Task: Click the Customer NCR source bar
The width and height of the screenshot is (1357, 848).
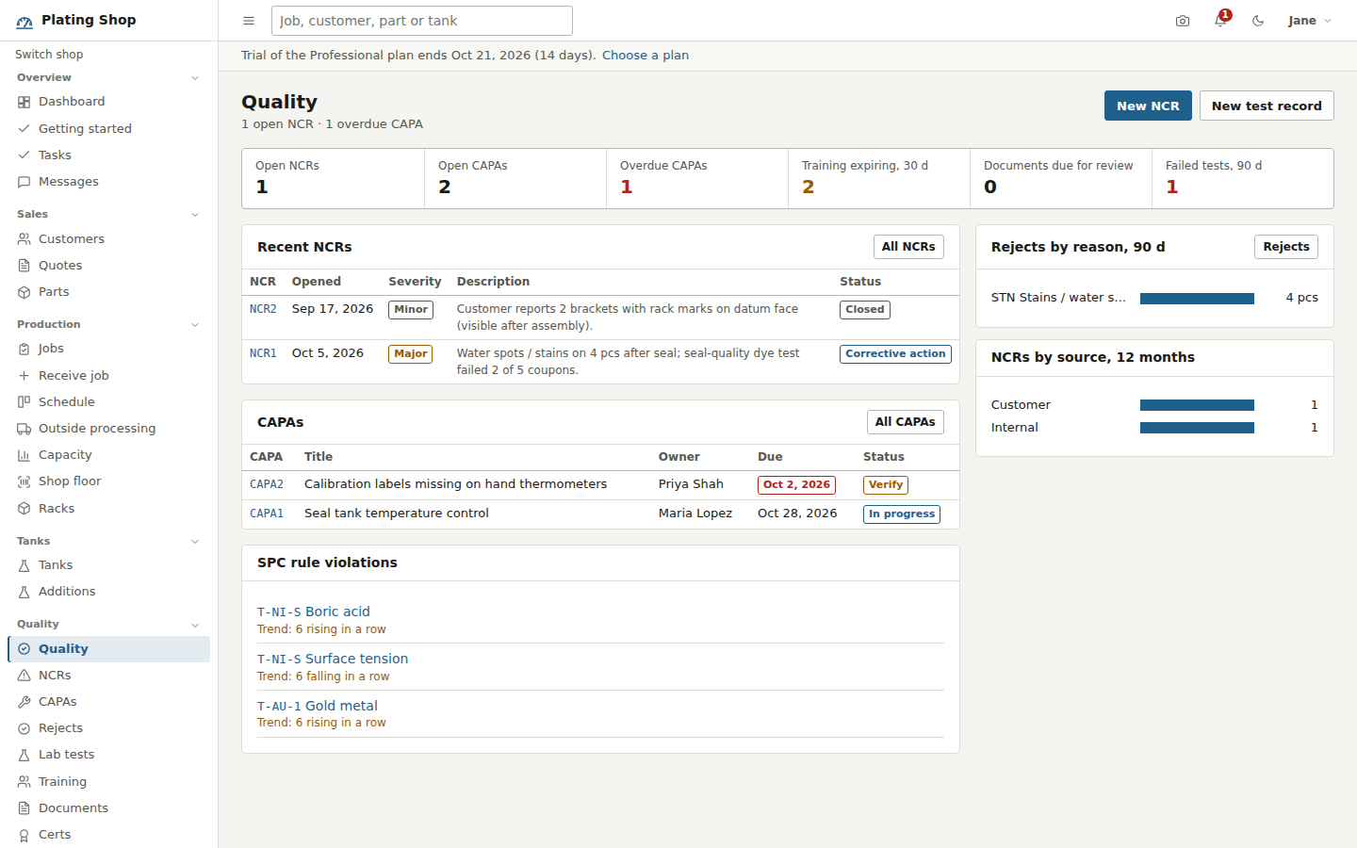Action: click(1197, 405)
